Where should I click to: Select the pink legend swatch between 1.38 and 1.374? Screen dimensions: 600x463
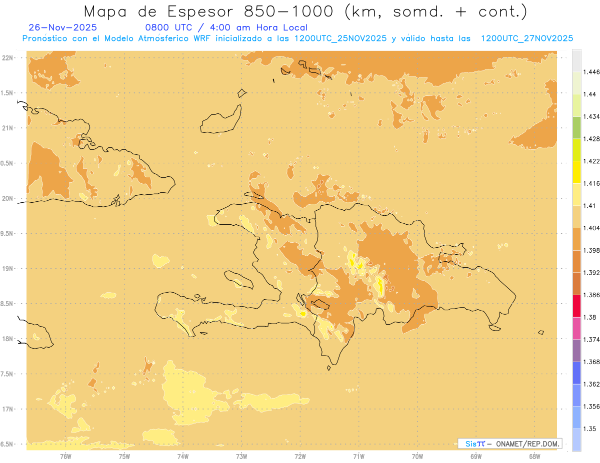click(576, 328)
